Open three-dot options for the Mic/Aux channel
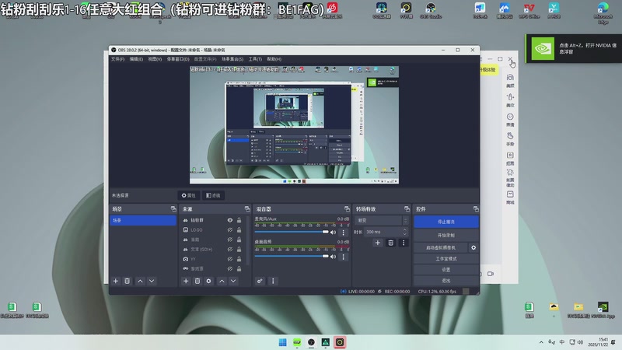Viewport: 622px width, 350px height. (x=344, y=233)
